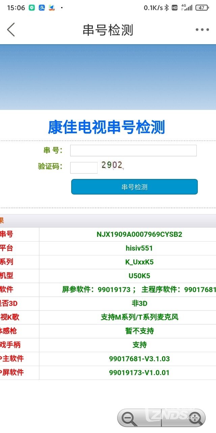Image resolution: width=216 pixels, height=433 pixels.
Task: Open the three-dot more options menu
Action: coord(202,30)
